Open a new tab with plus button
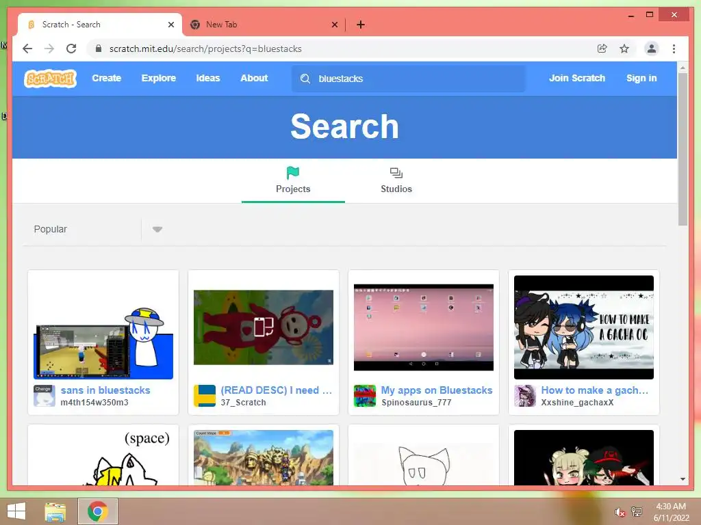Image resolution: width=701 pixels, height=525 pixels. [360, 25]
